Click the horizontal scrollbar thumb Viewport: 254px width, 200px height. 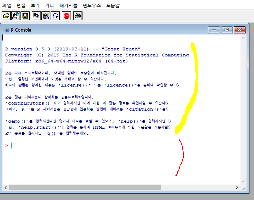pyautogui.click(x=85, y=188)
